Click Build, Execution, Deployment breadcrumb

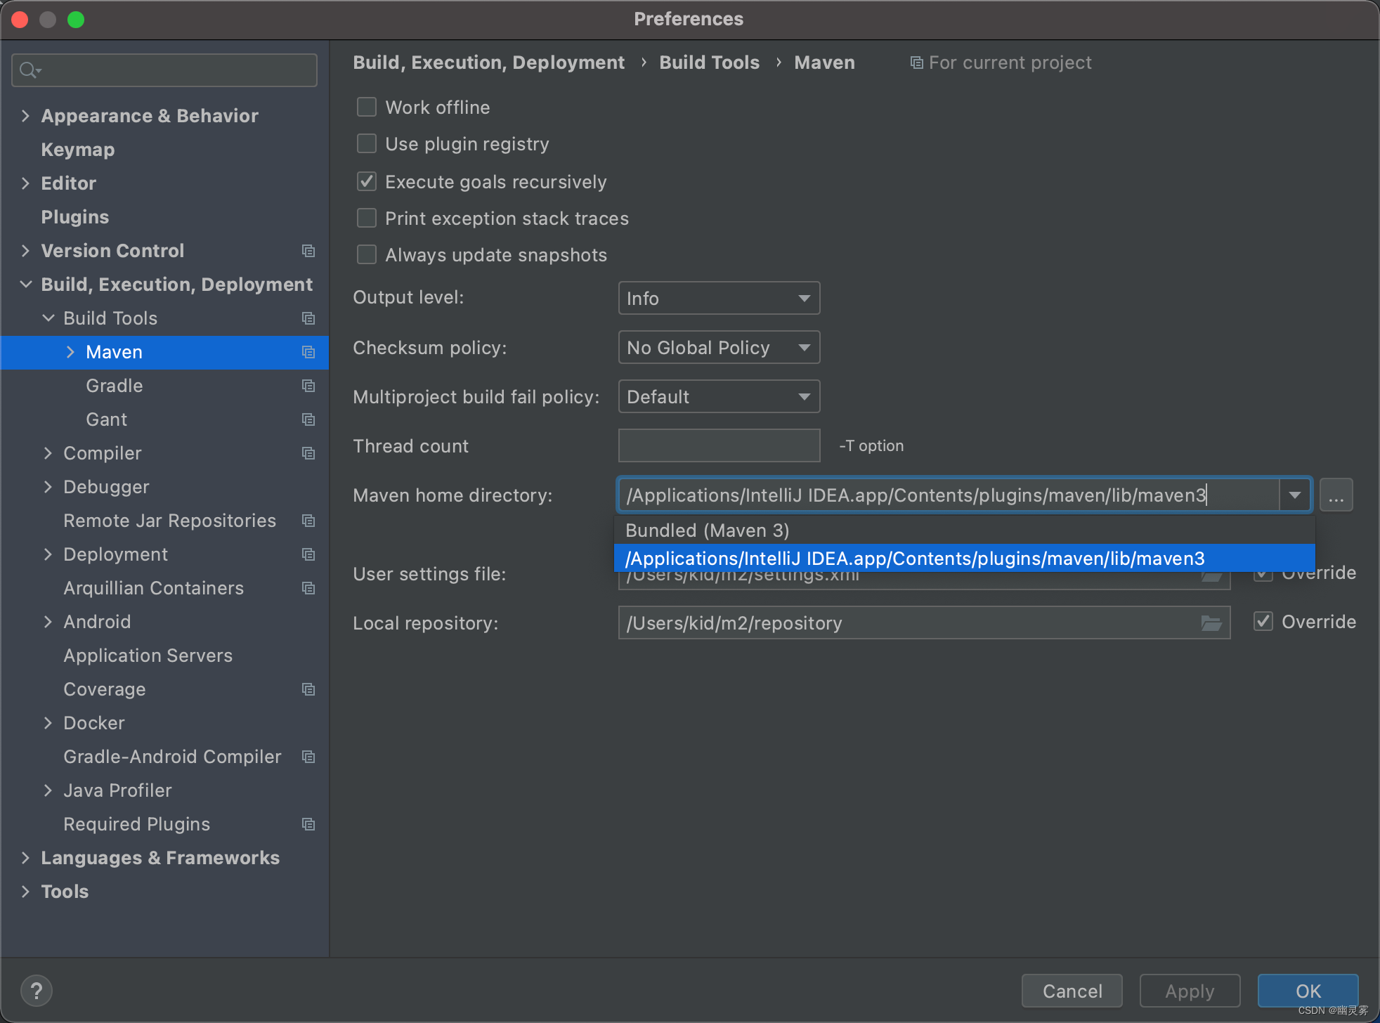489,63
